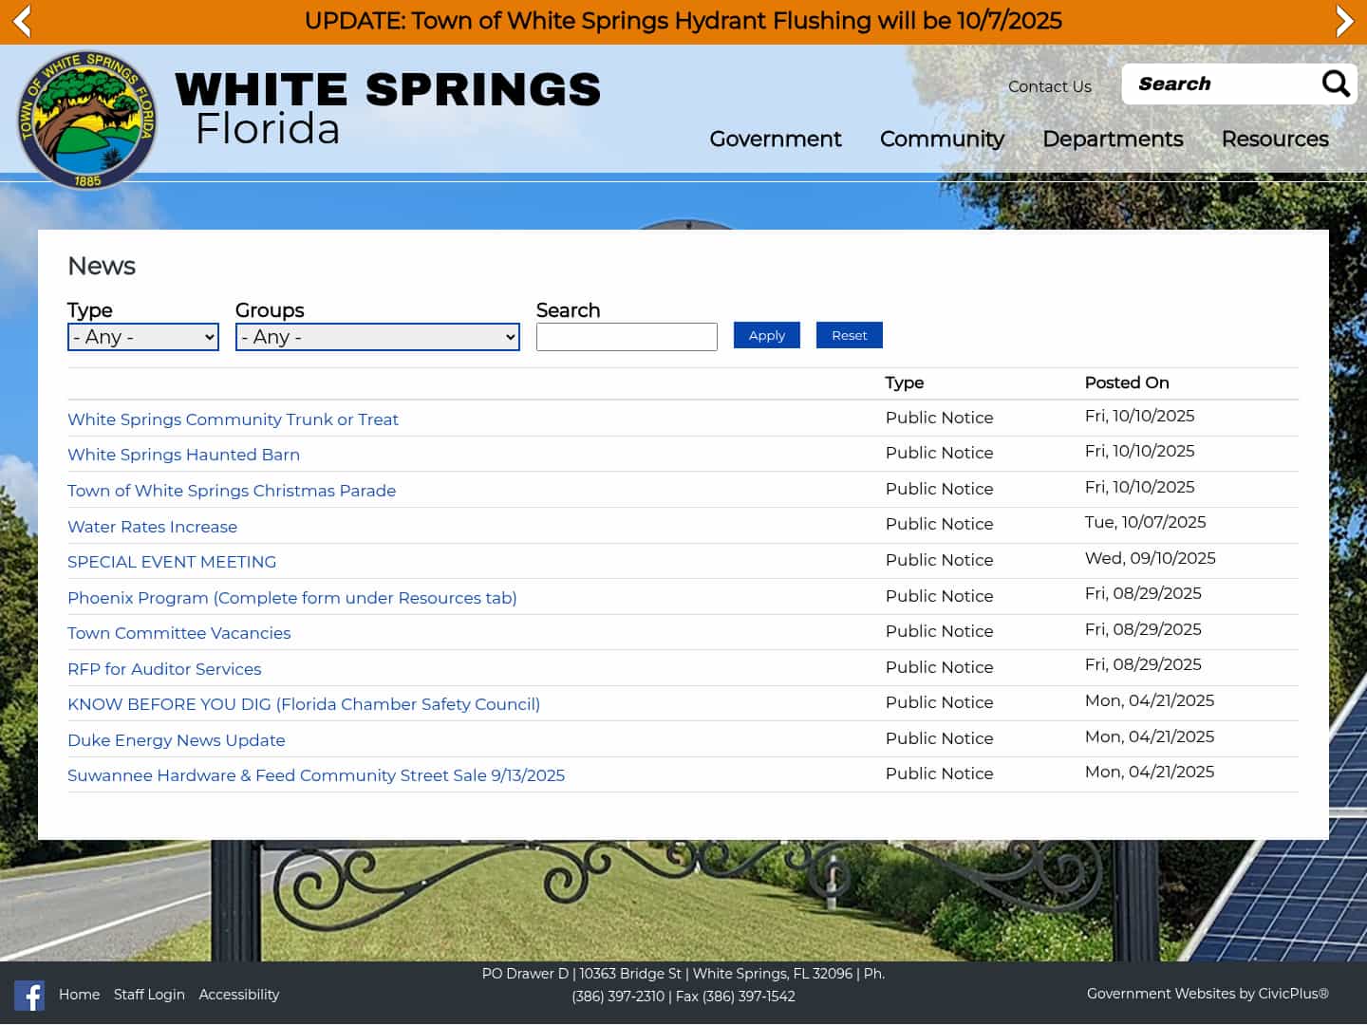
Task: Click the news Search text field
Action: click(x=626, y=337)
